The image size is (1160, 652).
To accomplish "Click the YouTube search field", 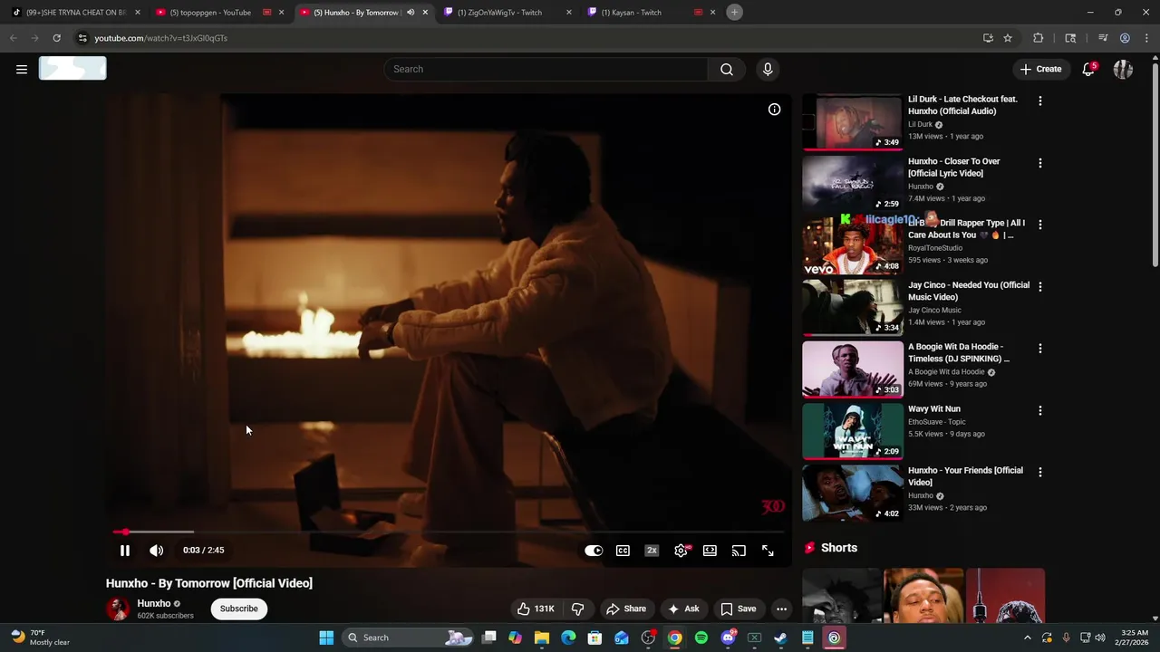I will coord(546,69).
